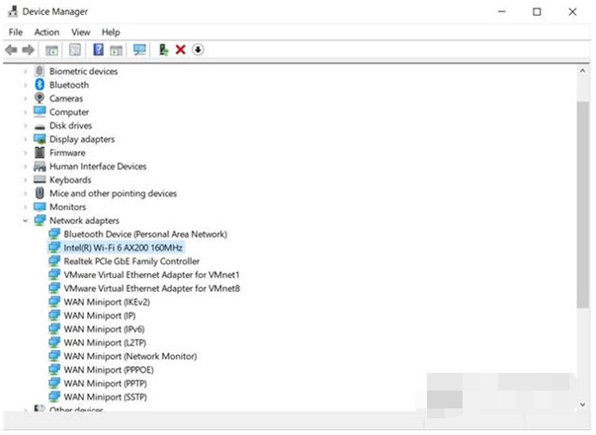
Task: Expand the Bluetooth category
Action: tap(26, 85)
